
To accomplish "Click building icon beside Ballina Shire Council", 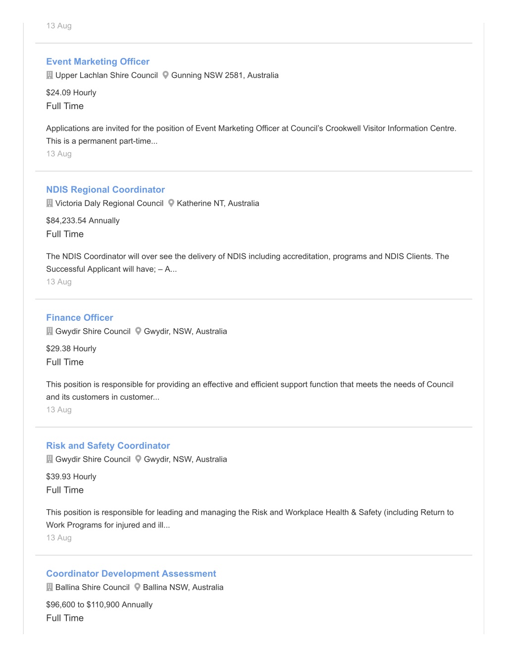I will pos(50,587).
